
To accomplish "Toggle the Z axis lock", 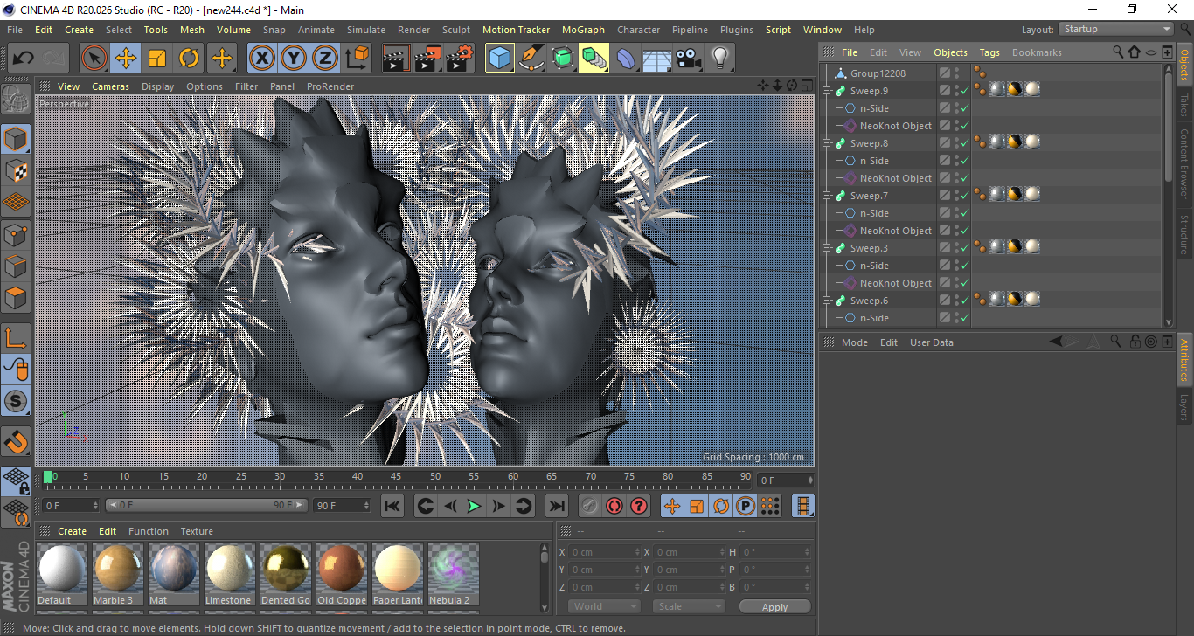I will pos(325,59).
